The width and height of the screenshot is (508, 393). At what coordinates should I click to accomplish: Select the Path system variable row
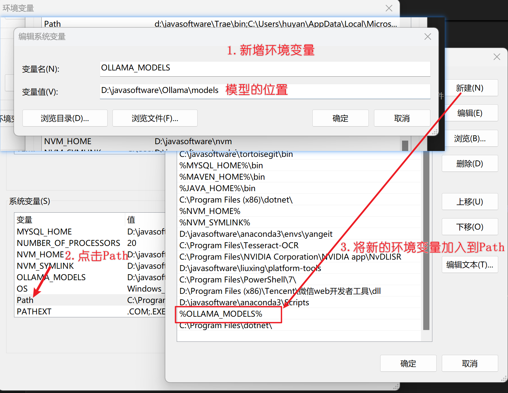[90, 300]
